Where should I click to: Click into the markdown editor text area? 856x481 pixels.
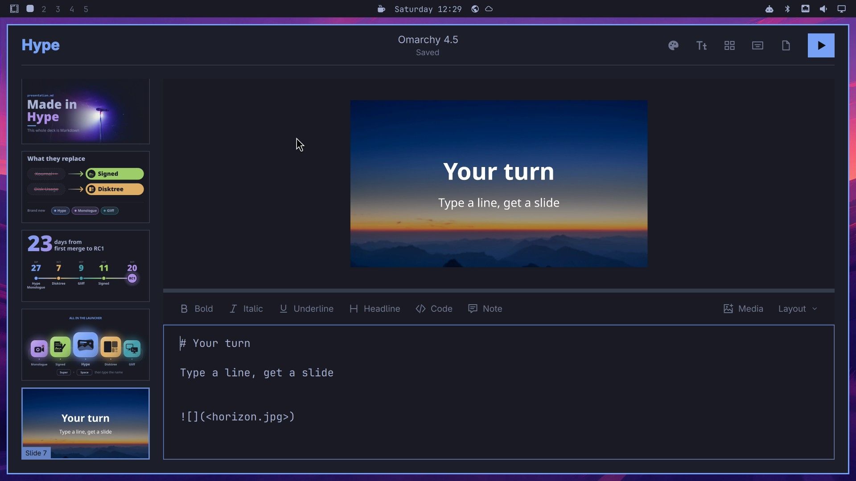click(498, 392)
